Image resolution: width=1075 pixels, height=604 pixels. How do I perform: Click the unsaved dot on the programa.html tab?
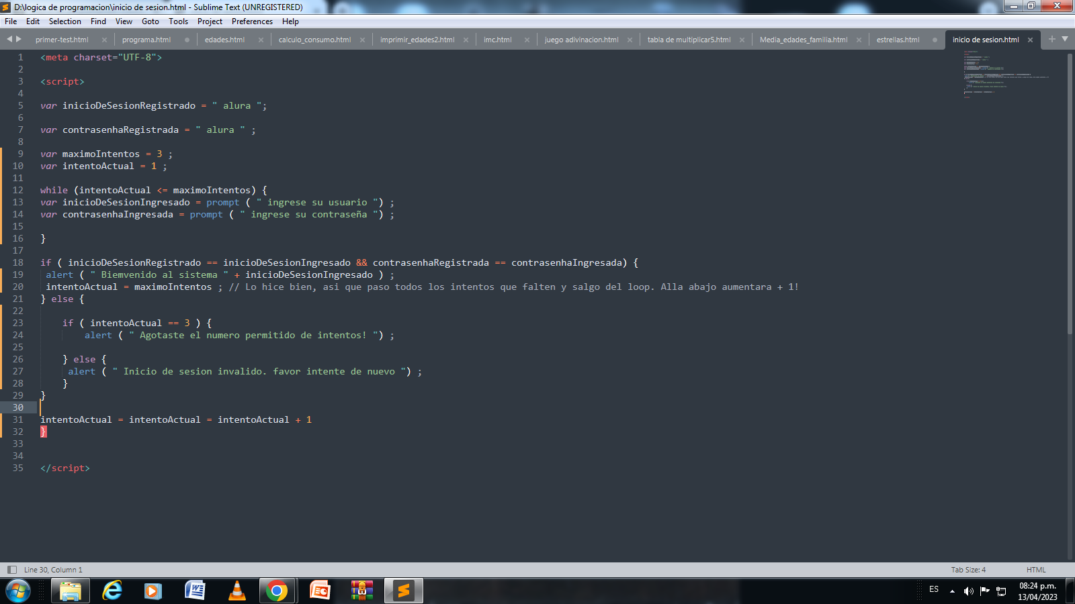click(x=187, y=40)
